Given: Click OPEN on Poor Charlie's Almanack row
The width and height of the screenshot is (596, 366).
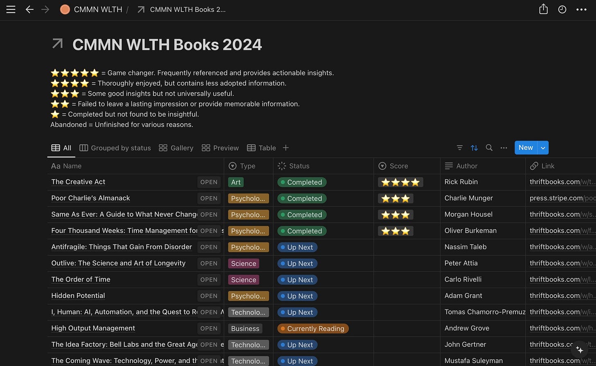Looking at the screenshot, I should pyautogui.click(x=209, y=198).
